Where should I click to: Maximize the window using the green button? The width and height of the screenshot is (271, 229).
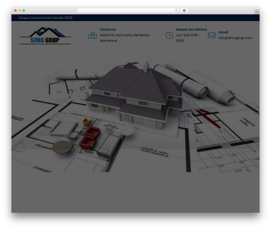coord(24,11)
